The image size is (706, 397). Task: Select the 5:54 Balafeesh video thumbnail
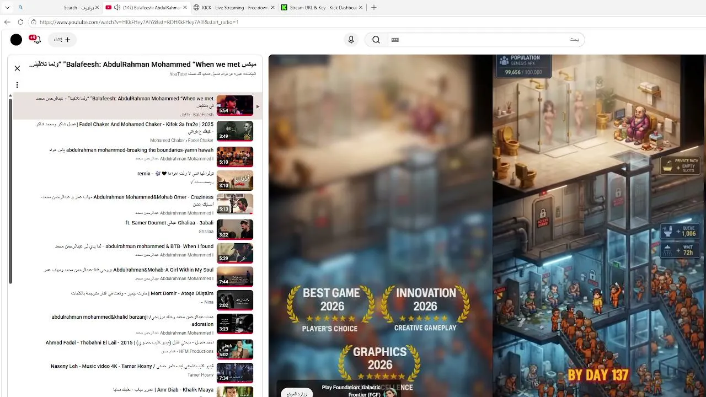235,105
